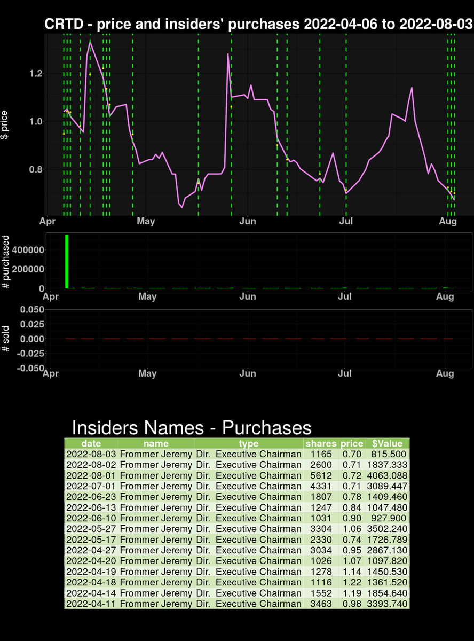Click the $Value cell 3502.240
Image resolution: width=474 pixels, height=641 pixels.
coord(387,529)
